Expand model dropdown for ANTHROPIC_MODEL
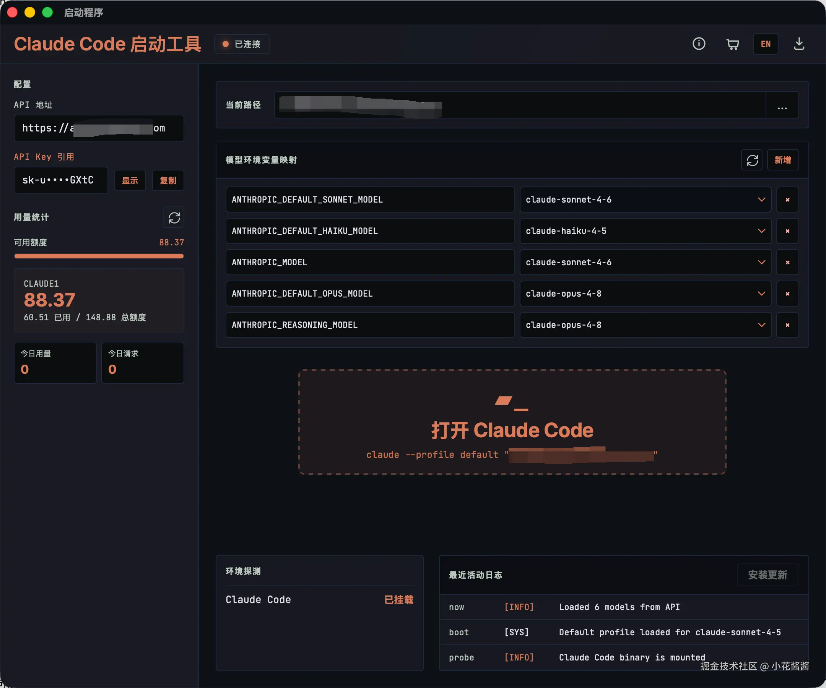Screen dimensions: 826x688 tap(646, 262)
